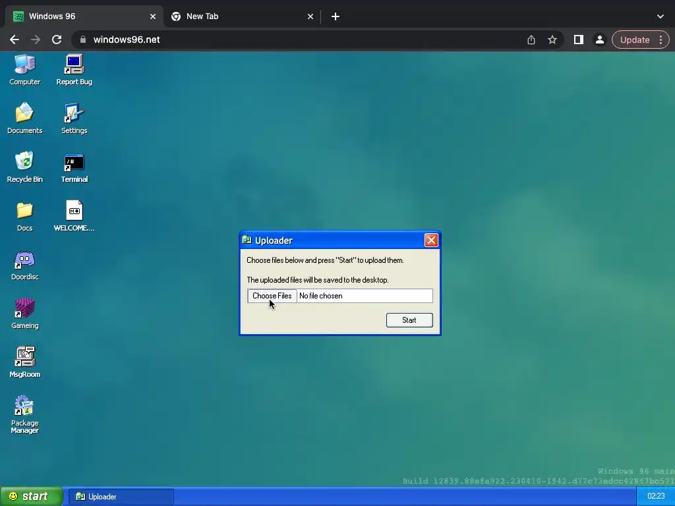This screenshot has width=675, height=506.
Task: Reload the page using refresh icon
Action: [x=57, y=40]
